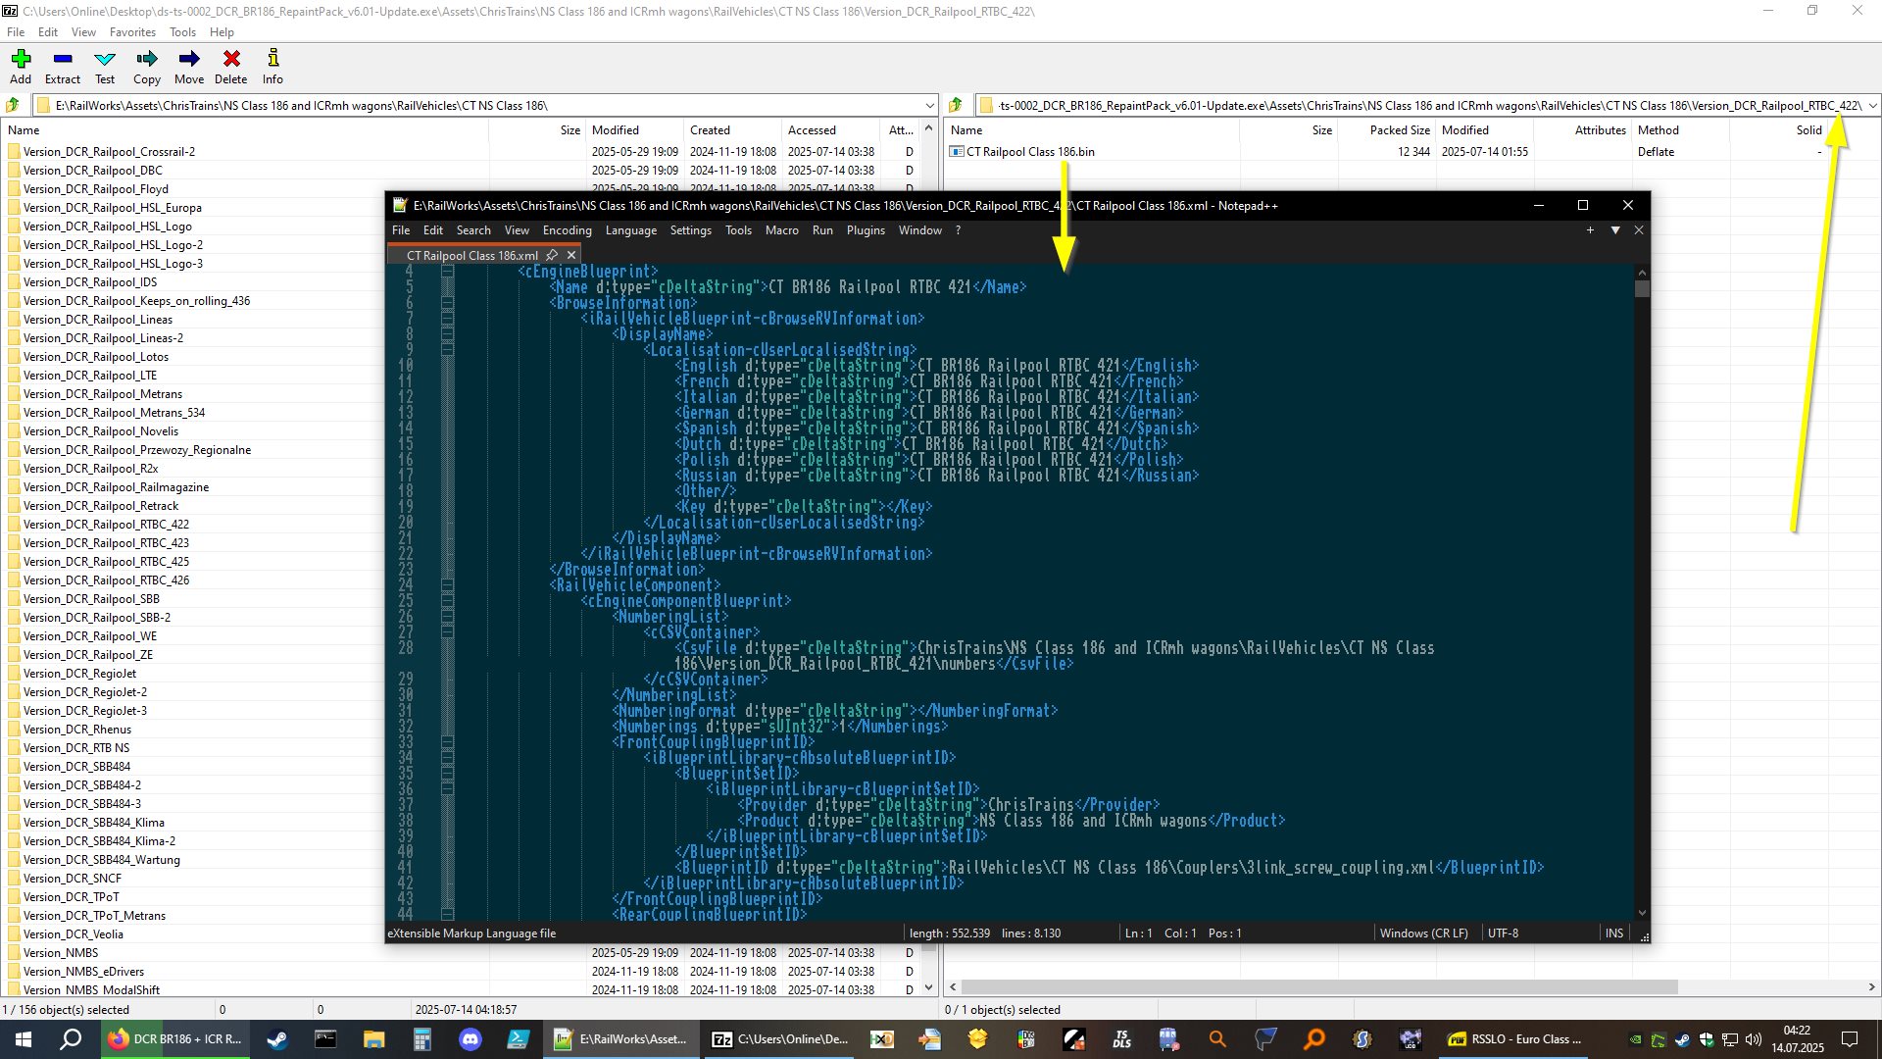Viewport: 1882px width, 1059px height.
Task: Open Notepad++ document list dropdown arrow
Action: pos(1615,230)
